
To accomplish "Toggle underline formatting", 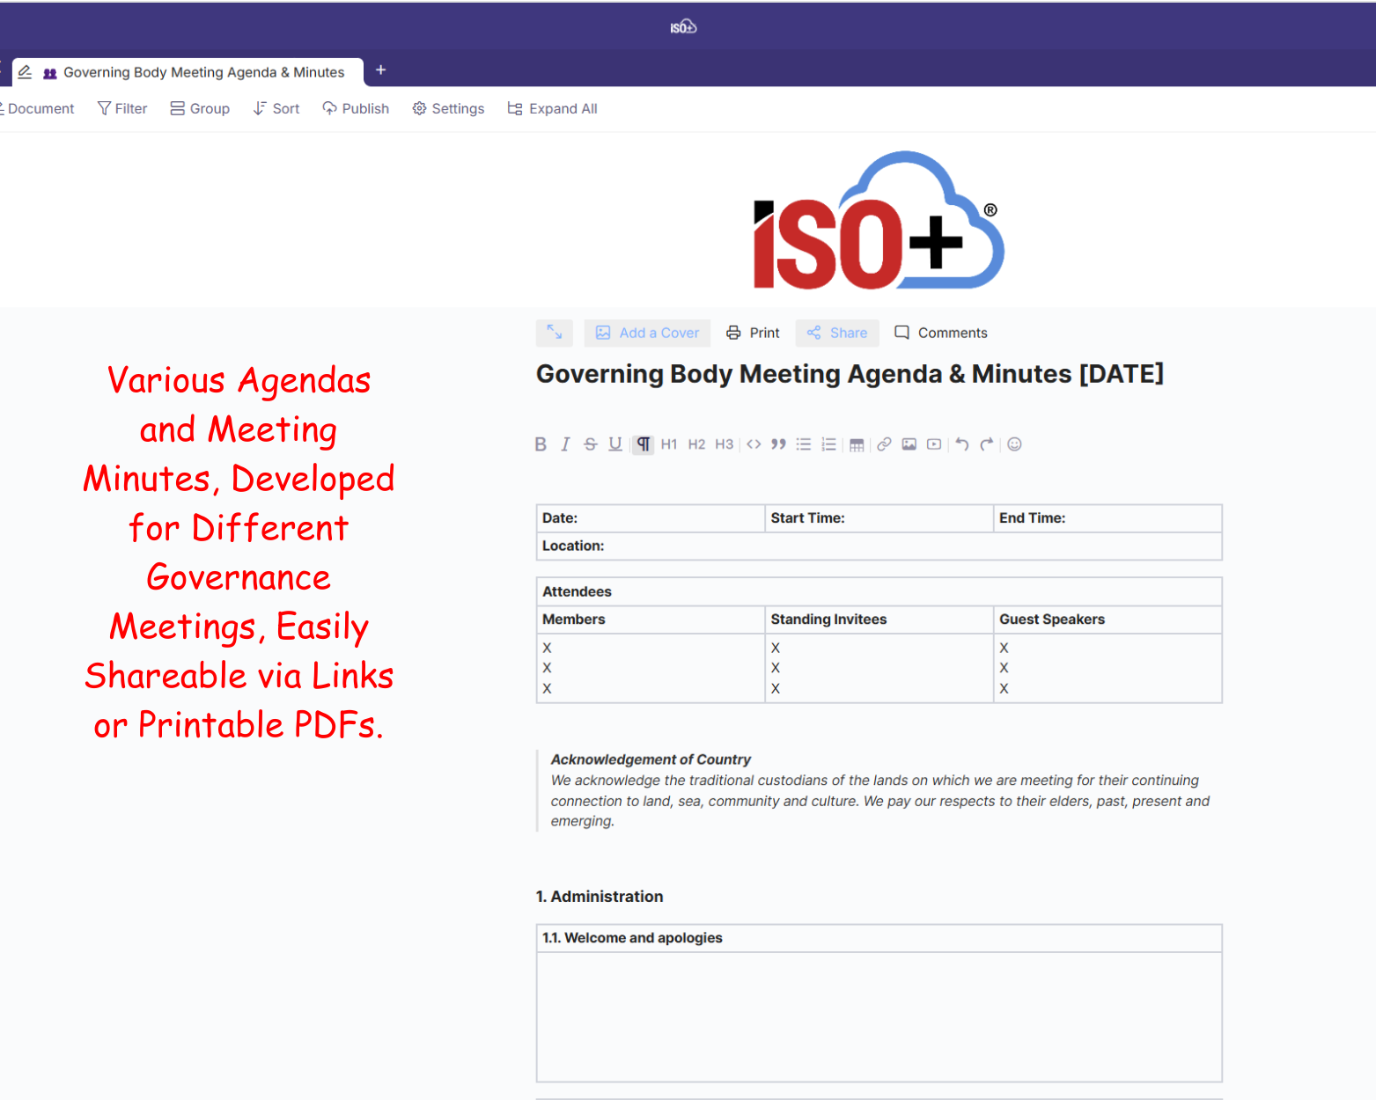I will click(x=615, y=444).
